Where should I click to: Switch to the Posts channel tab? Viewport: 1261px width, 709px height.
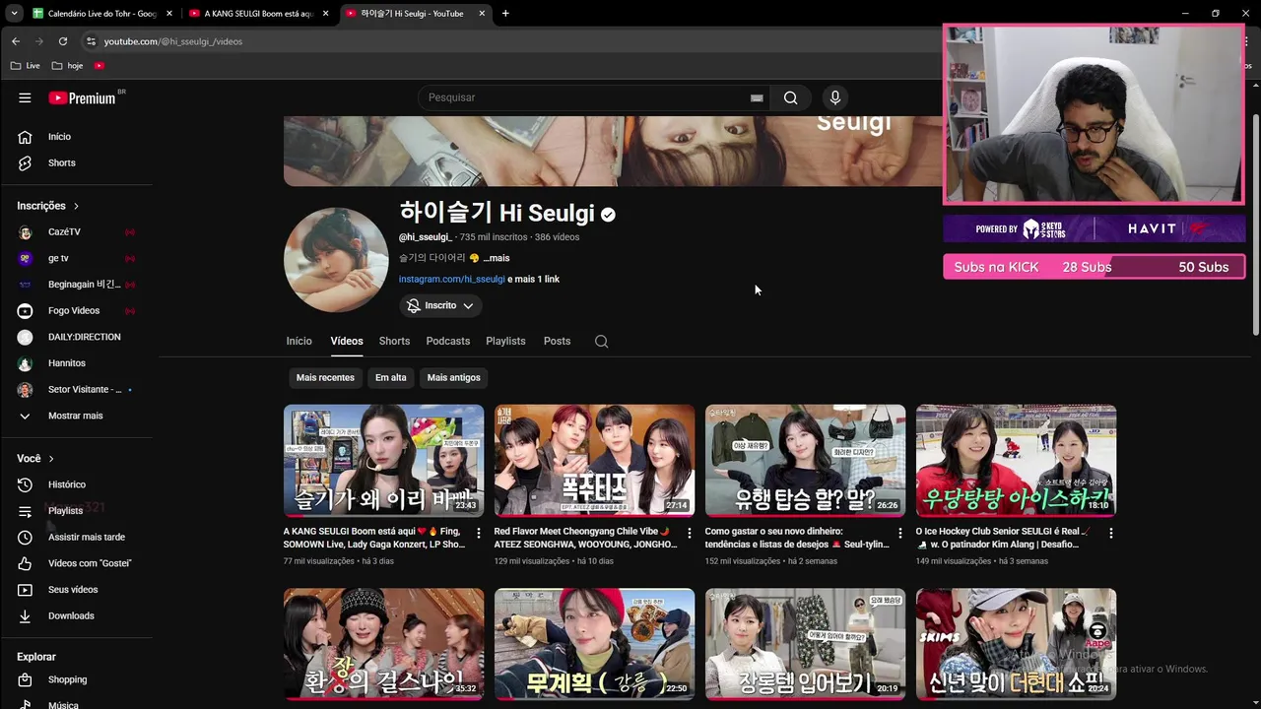tap(557, 342)
